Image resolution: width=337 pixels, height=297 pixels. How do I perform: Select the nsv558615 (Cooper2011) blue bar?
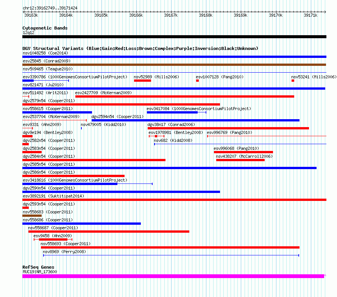coord(57,112)
